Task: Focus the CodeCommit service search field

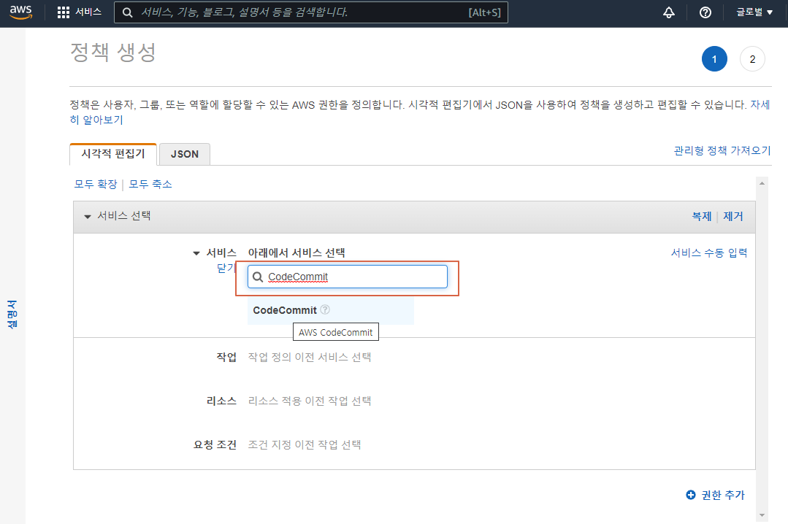Action: pyautogui.click(x=348, y=277)
